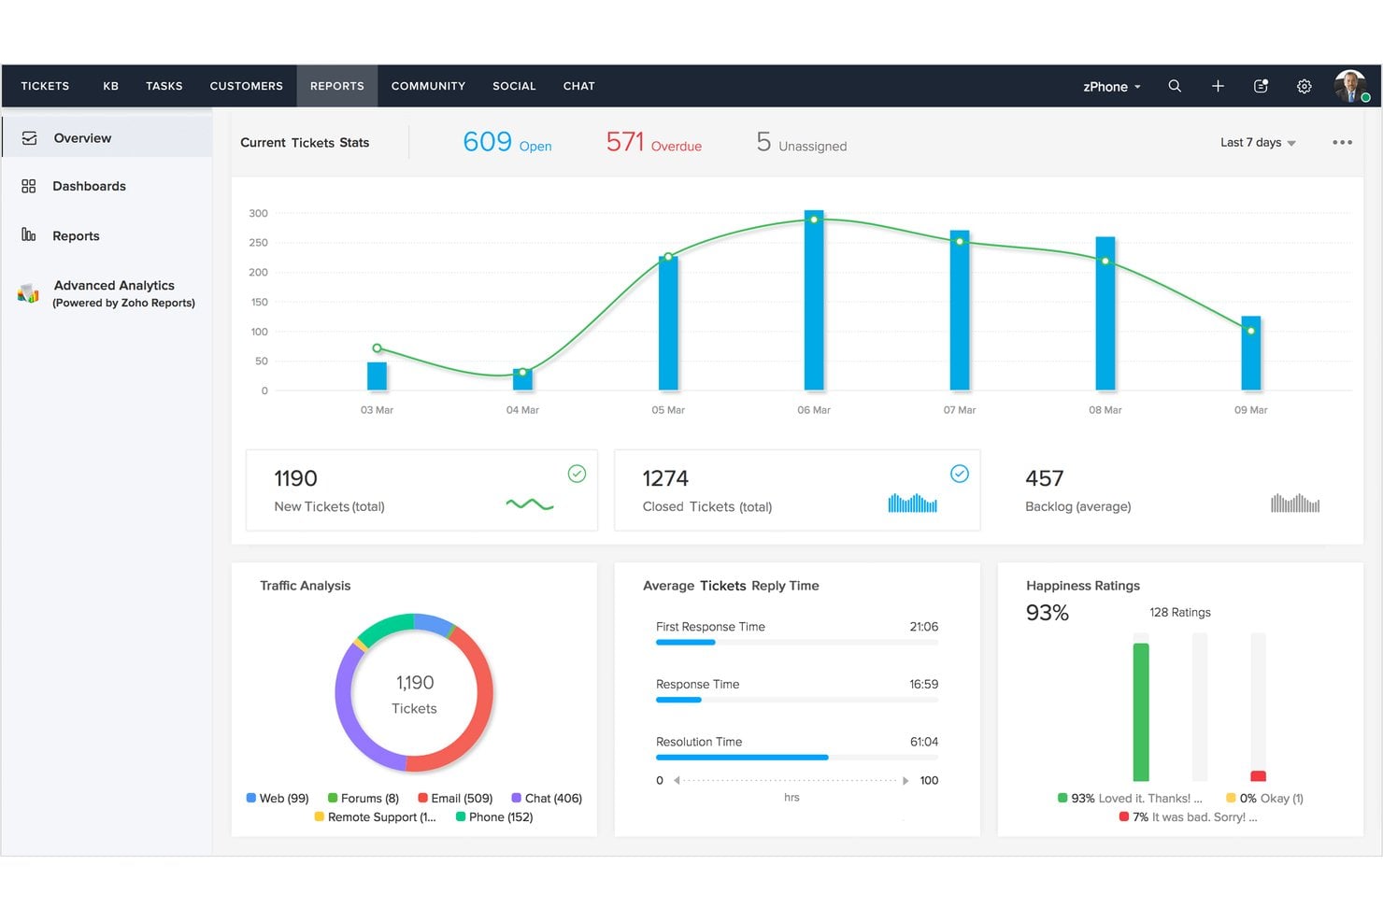Go to the Community tab
The width and height of the screenshot is (1383, 922).
428,86
